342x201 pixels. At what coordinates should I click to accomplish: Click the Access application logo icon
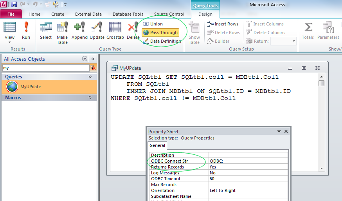[4, 4]
